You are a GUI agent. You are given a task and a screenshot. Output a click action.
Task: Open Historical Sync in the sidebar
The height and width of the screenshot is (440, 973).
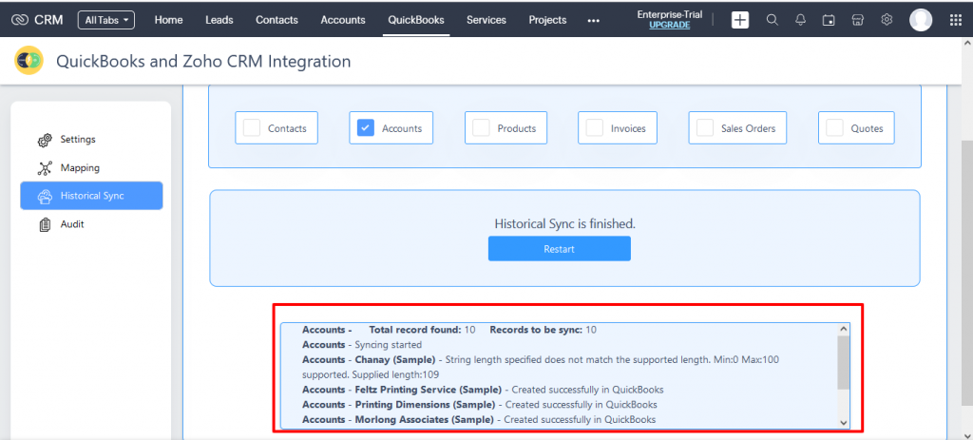(91, 196)
